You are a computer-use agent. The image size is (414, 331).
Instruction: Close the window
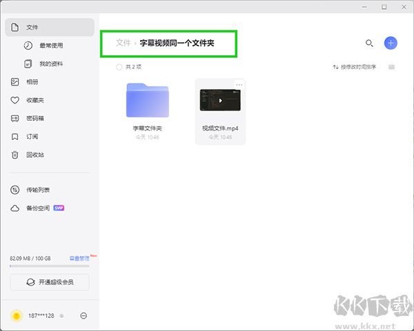[404, 7]
